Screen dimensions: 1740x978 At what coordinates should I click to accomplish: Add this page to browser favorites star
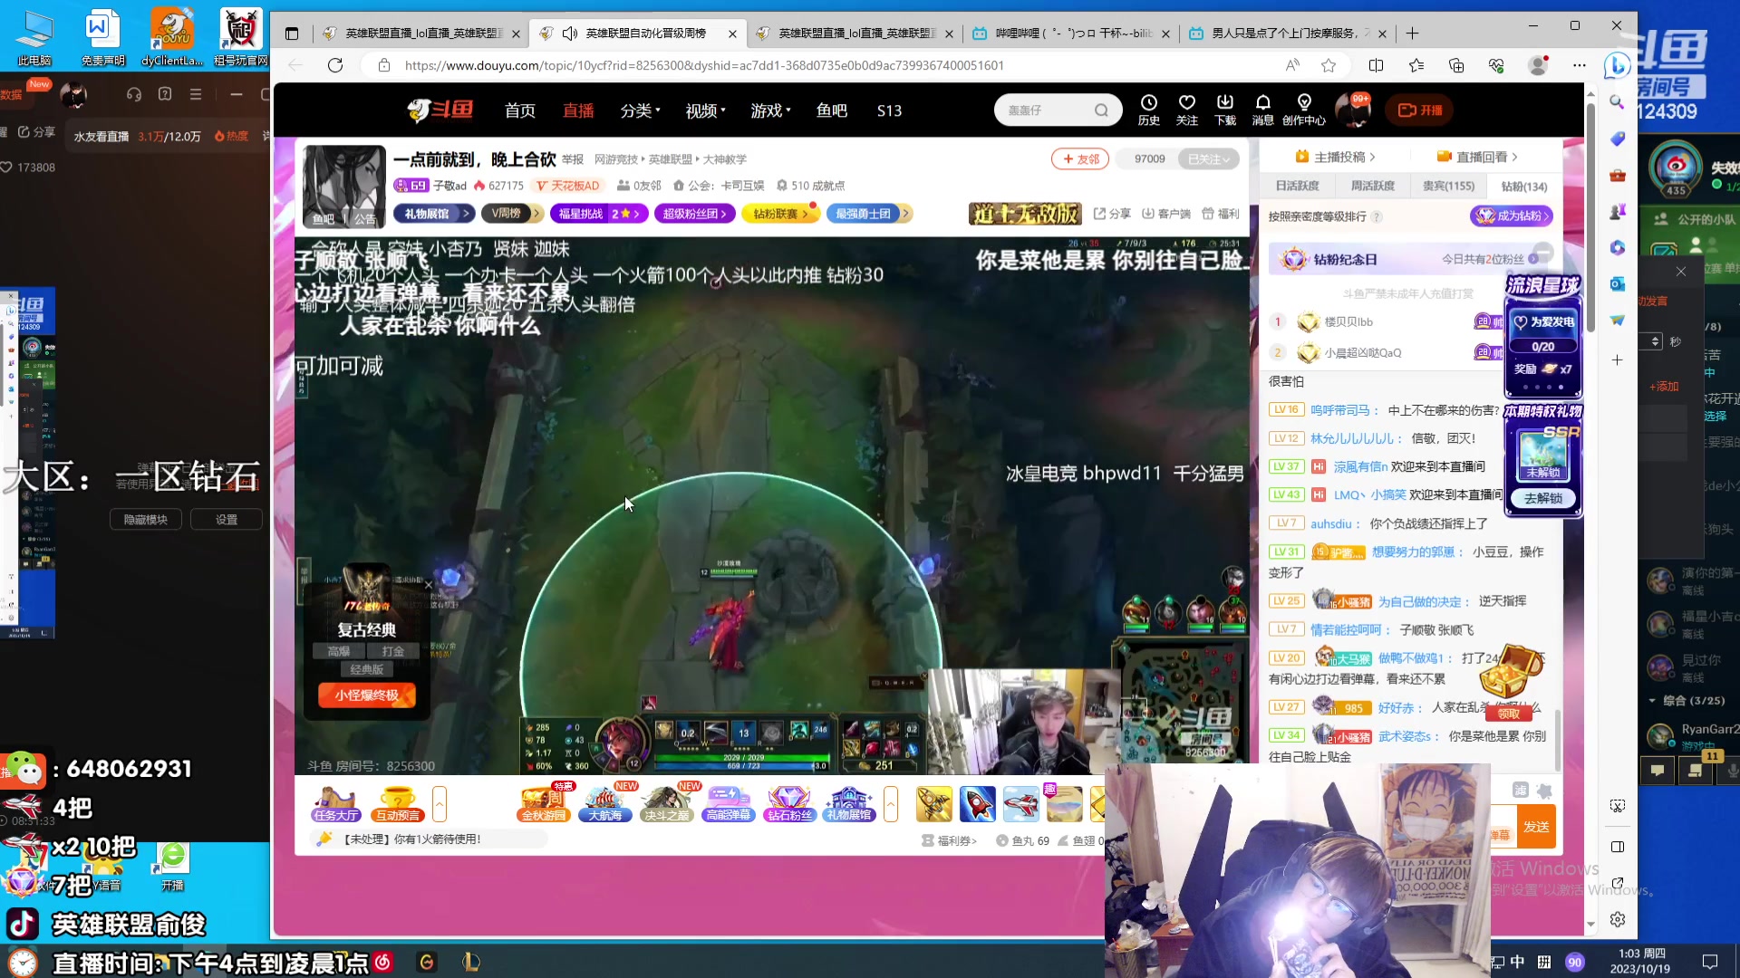point(1328,65)
